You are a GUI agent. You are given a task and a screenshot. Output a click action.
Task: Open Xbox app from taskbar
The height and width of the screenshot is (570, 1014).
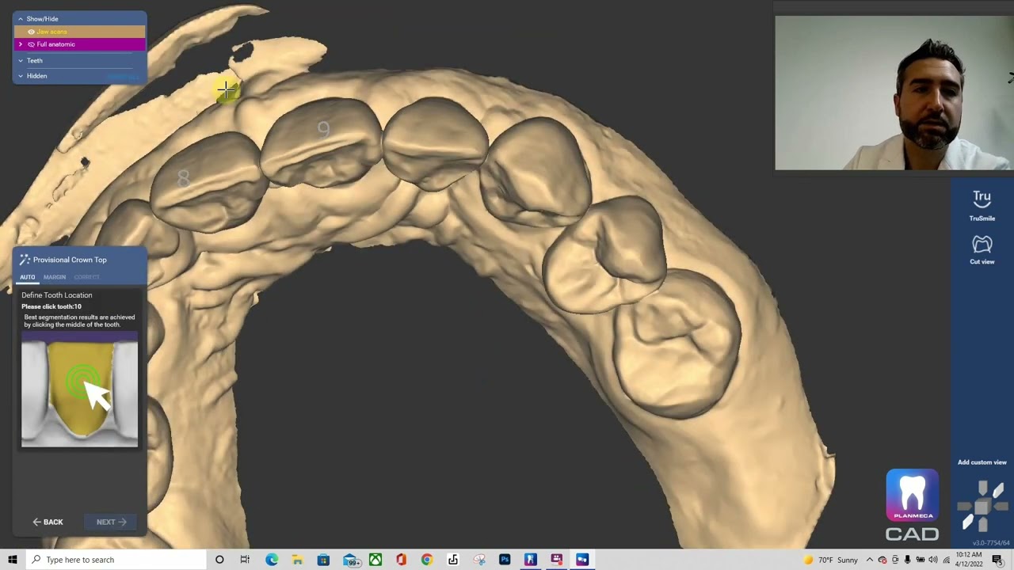coord(375,560)
